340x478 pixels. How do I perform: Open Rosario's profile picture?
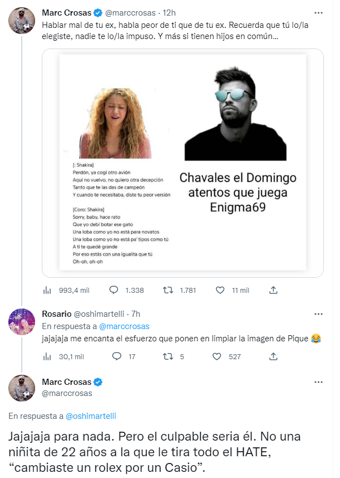[x=22, y=321]
